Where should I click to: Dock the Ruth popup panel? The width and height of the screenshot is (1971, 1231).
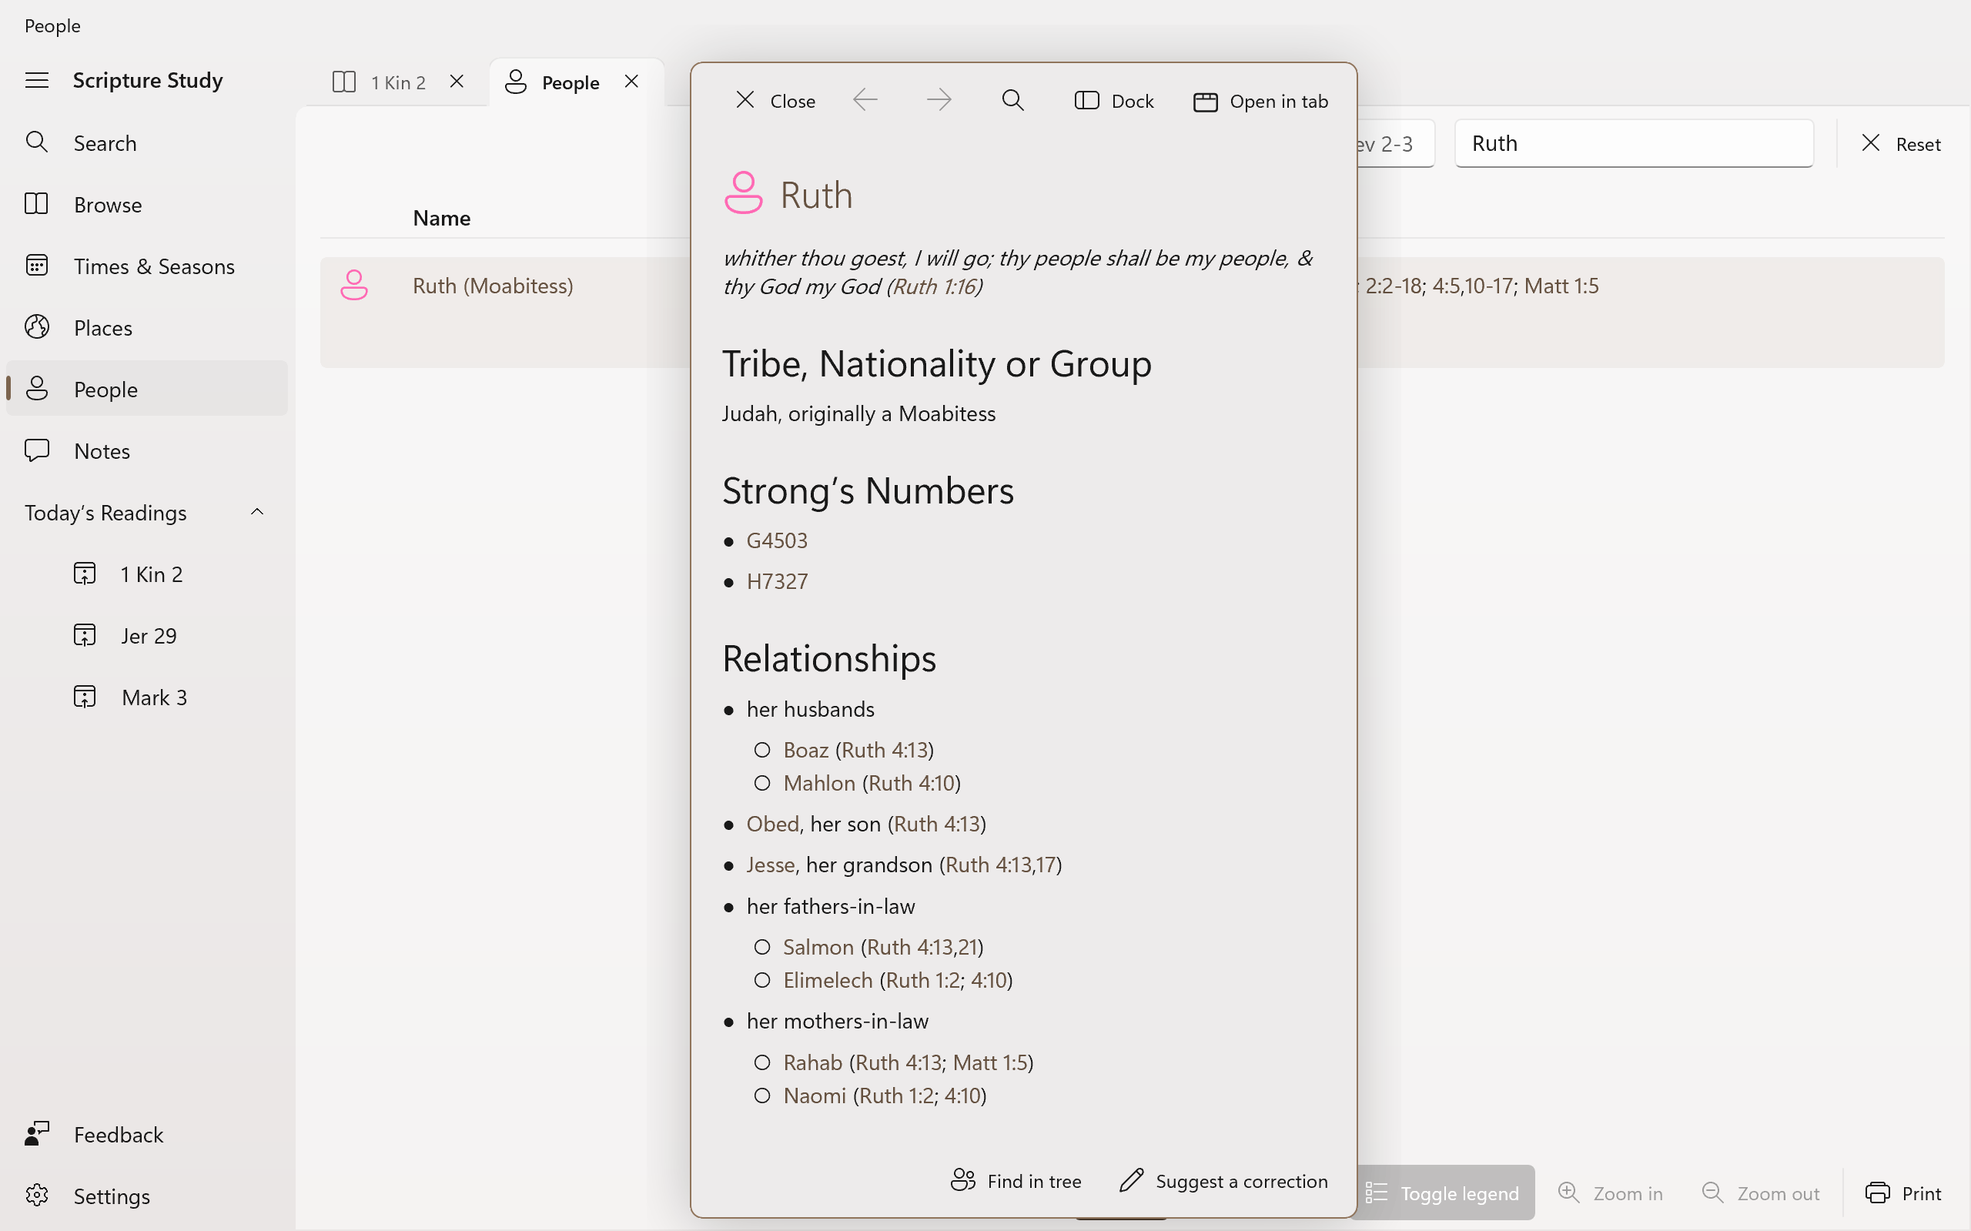1114,101
